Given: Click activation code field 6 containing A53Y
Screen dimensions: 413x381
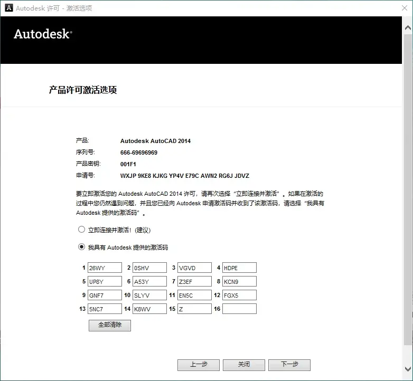Looking at the screenshot, I should pyautogui.click(x=149, y=281).
